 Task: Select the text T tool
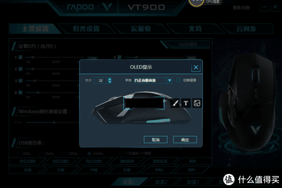(x=186, y=103)
